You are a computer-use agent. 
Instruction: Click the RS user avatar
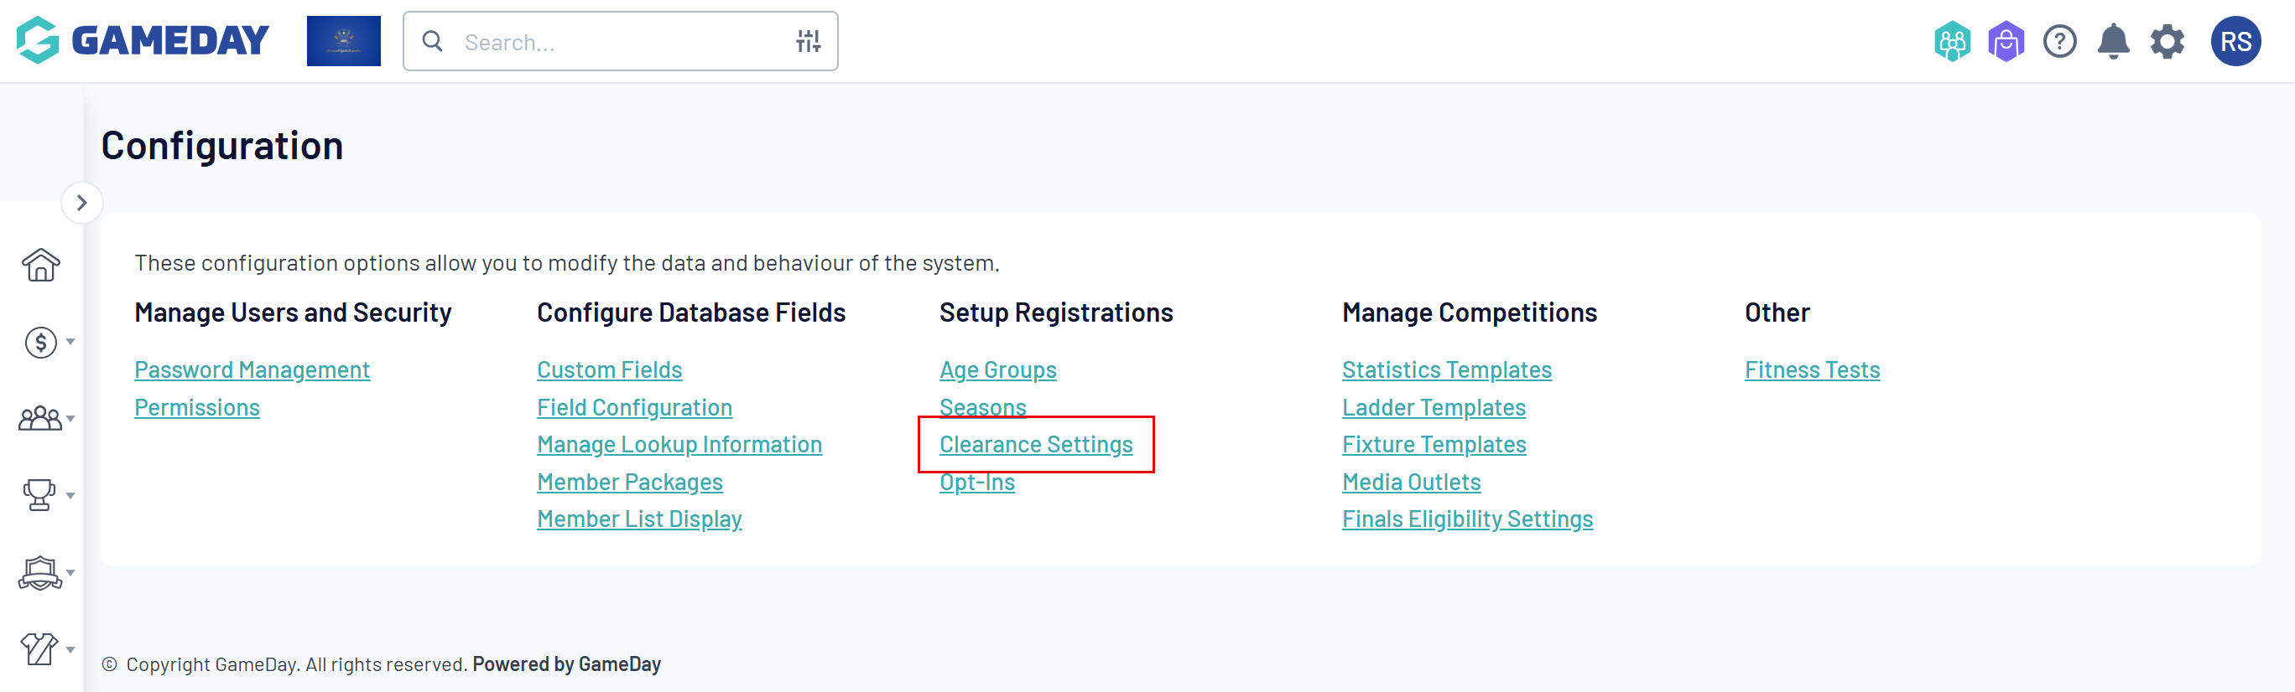pos(2235,41)
